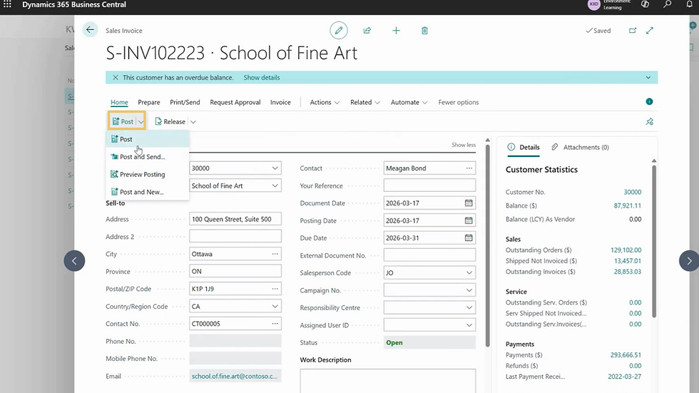Click the Address 2 input field
This screenshot has height=393, width=699.
235,236
